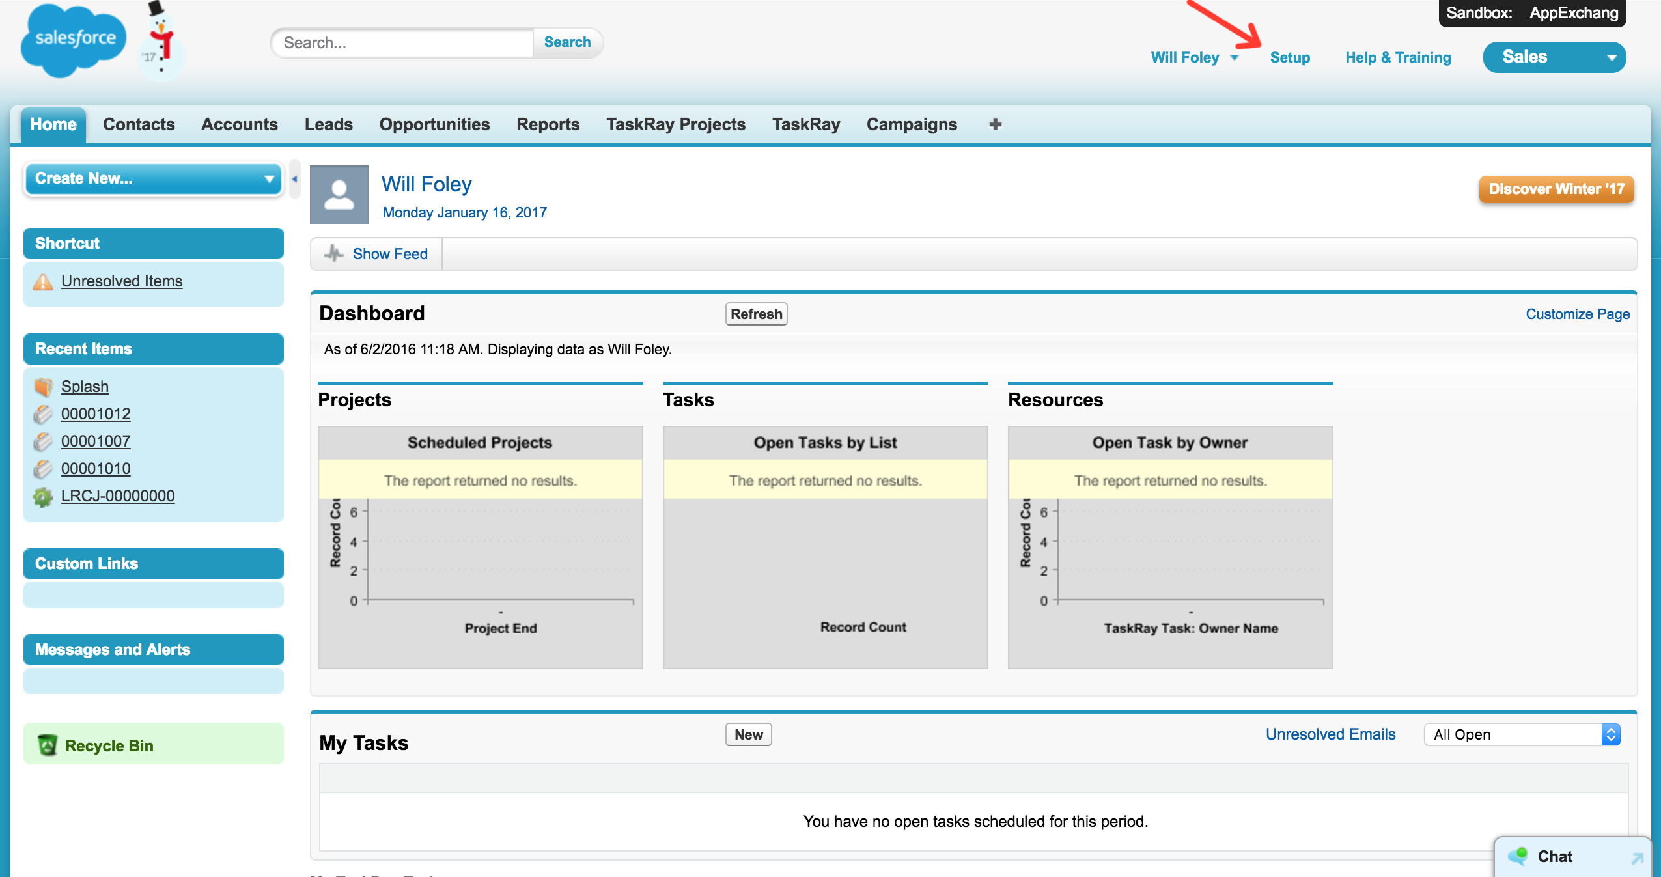Open the Sales app menu dropdown
The image size is (1661, 877).
click(1554, 57)
